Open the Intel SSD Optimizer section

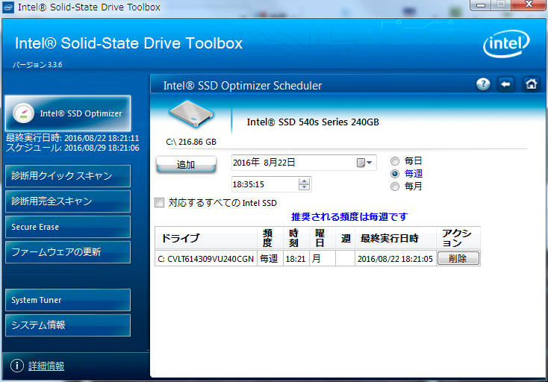click(68, 113)
